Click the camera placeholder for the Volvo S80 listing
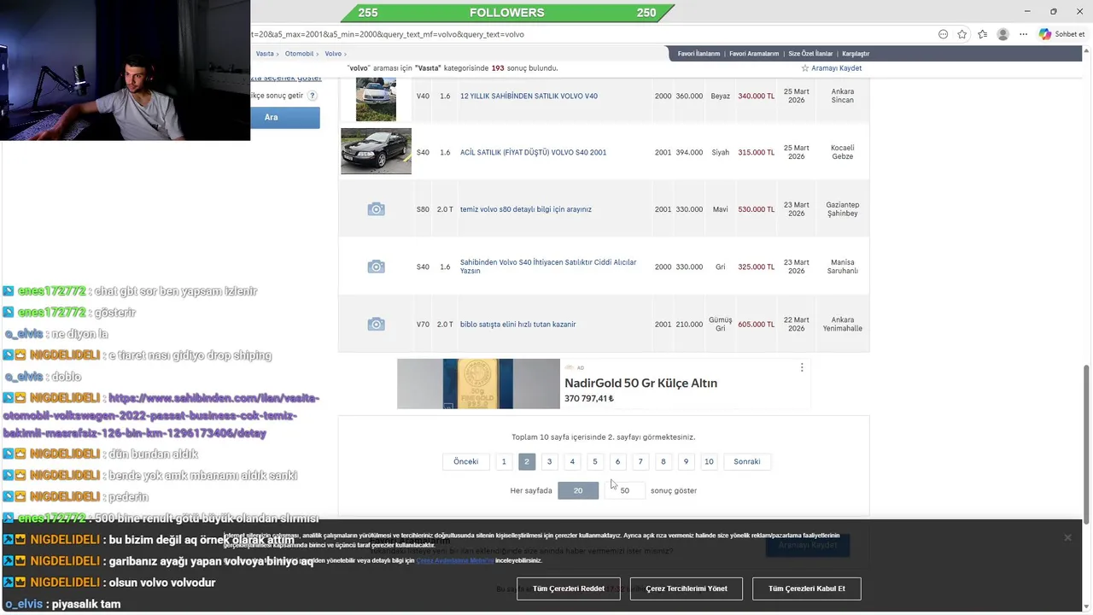 coord(376,209)
